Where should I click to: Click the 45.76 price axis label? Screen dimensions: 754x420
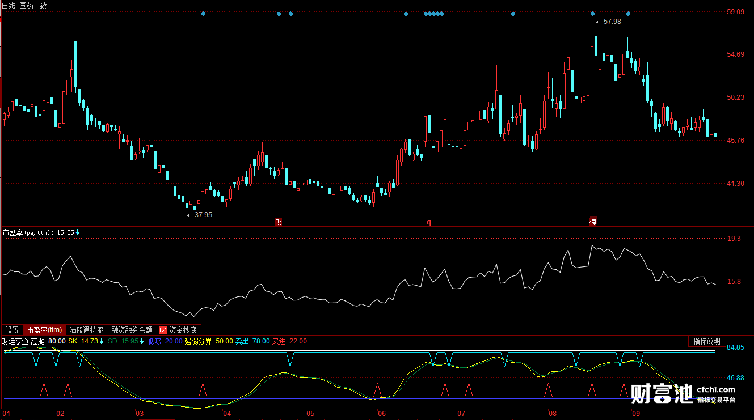[736, 141]
